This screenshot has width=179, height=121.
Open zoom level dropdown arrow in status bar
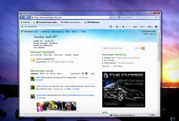[158, 115]
